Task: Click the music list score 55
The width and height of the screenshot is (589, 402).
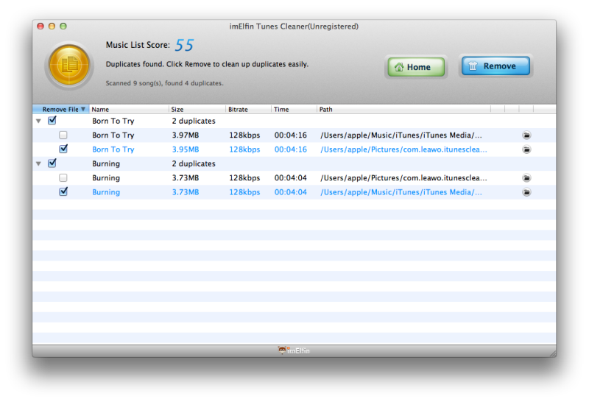Action: click(x=184, y=45)
